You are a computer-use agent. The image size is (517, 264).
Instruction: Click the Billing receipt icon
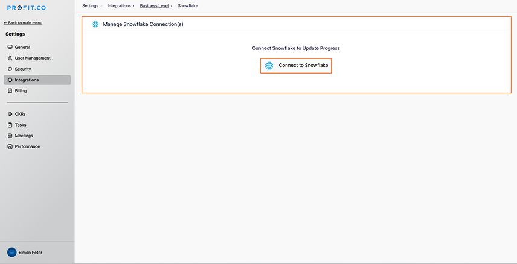(x=10, y=90)
